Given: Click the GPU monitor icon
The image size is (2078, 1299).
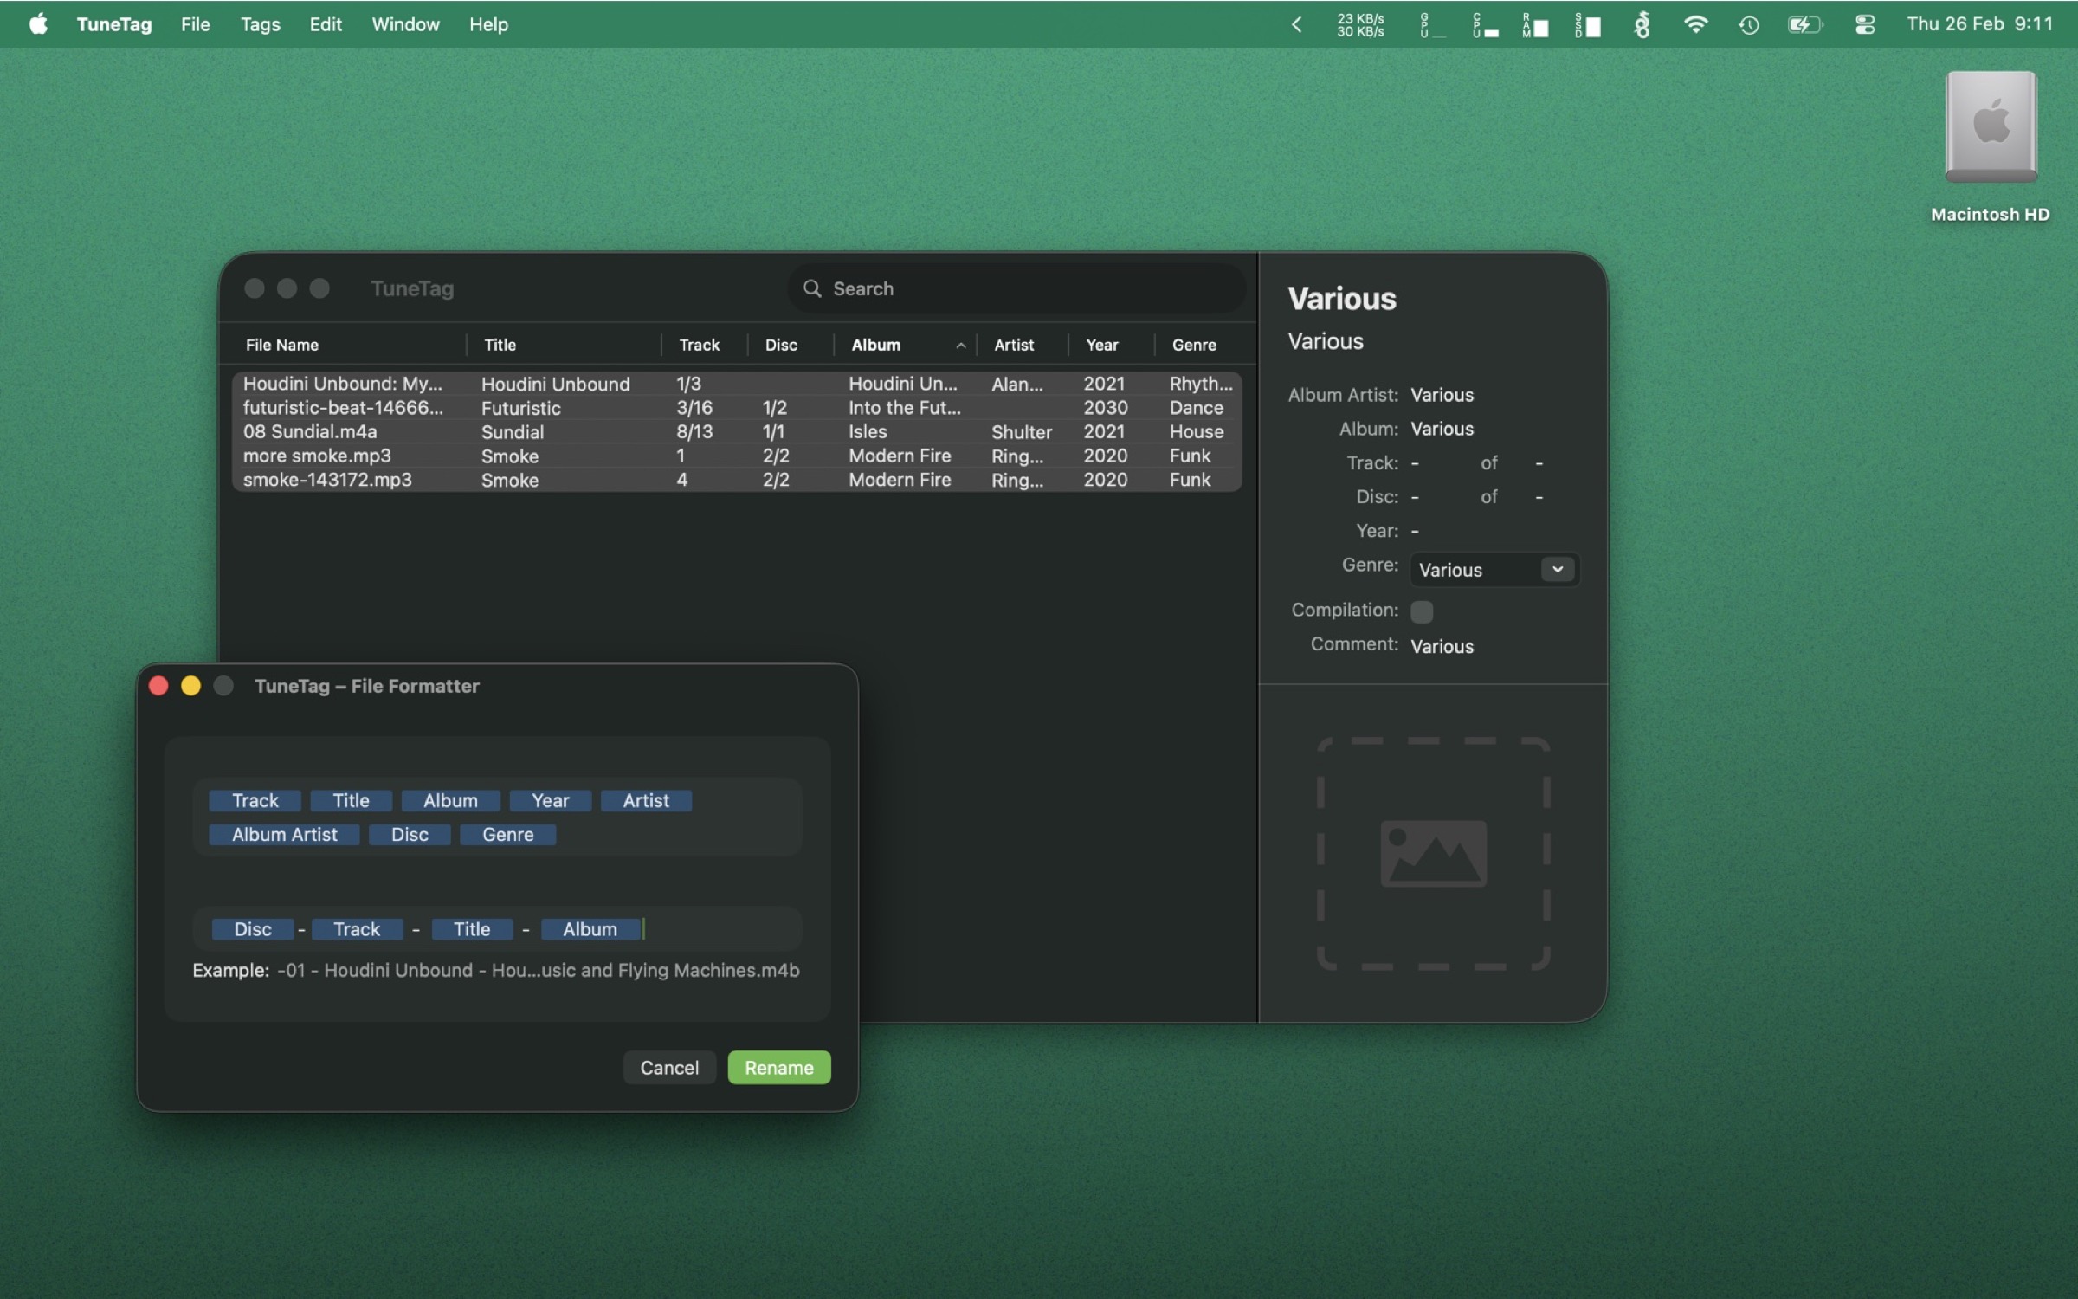Looking at the screenshot, I should (x=1432, y=25).
